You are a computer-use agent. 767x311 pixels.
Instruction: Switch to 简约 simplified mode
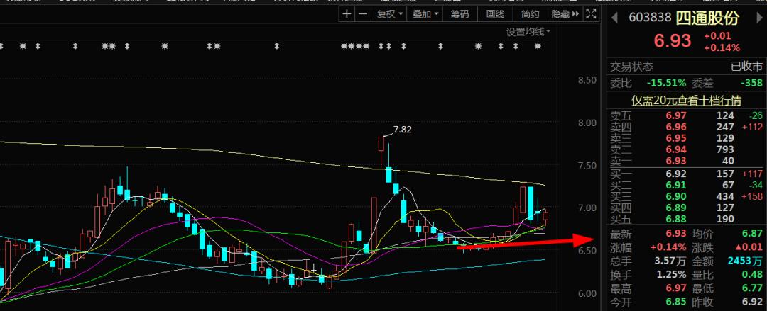click(x=530, y=13)
